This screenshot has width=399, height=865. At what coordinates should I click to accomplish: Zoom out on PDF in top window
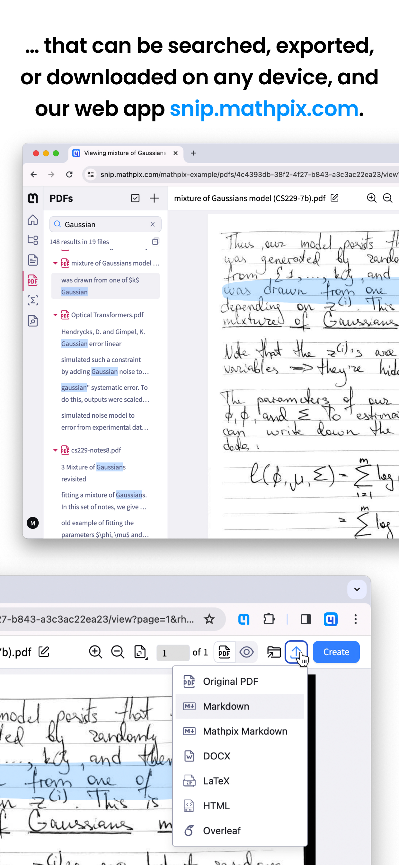pyautogui.click(x=388, y=198)
